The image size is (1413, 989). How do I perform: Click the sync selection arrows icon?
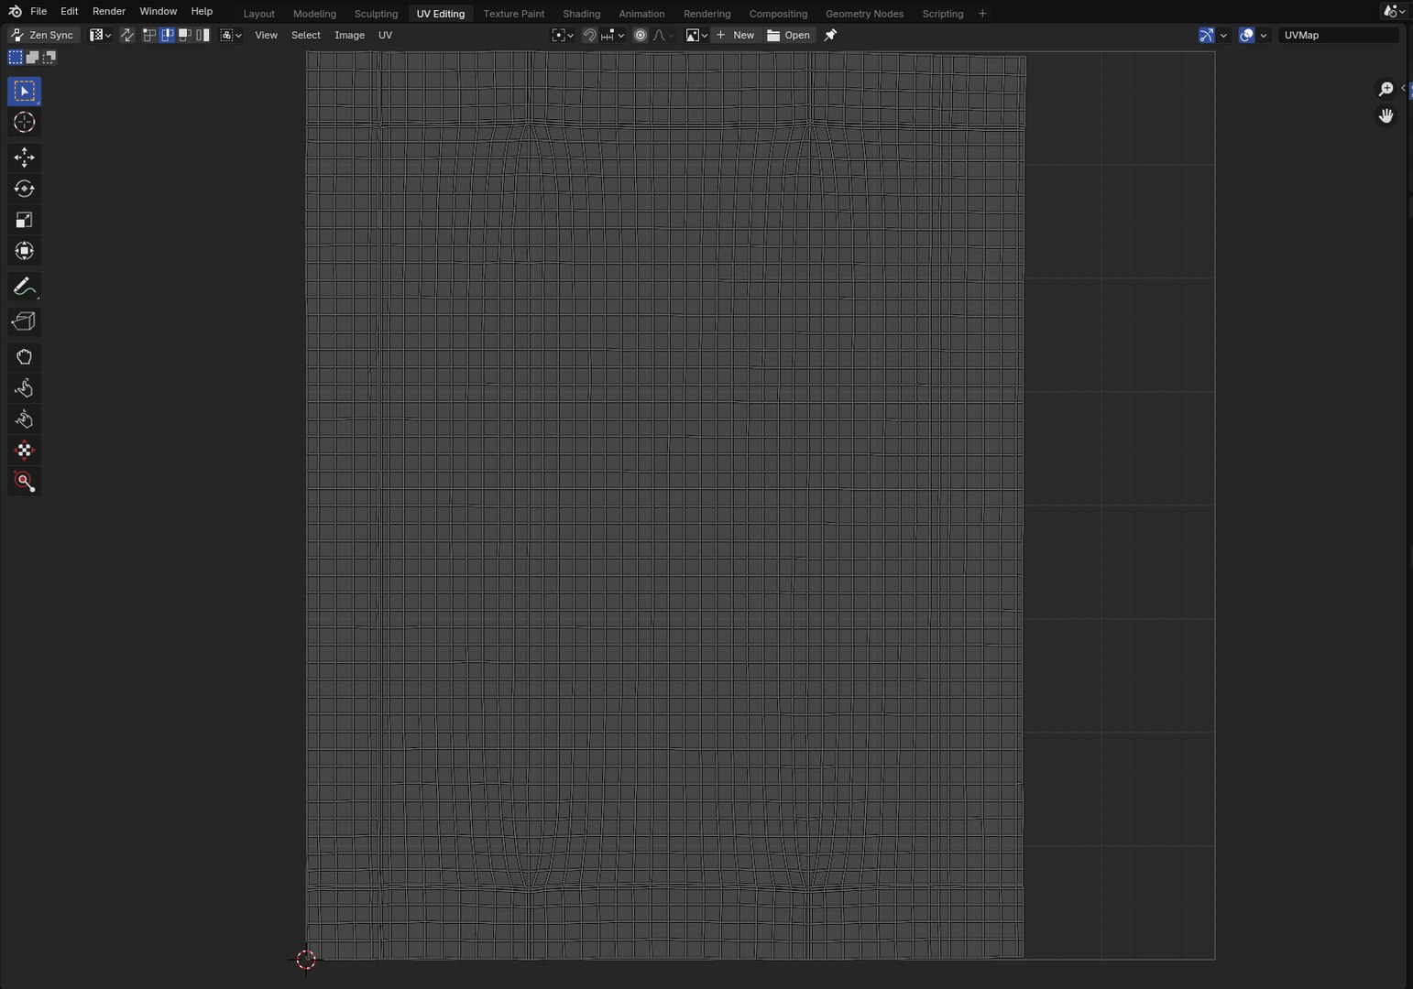pos(127,35)
